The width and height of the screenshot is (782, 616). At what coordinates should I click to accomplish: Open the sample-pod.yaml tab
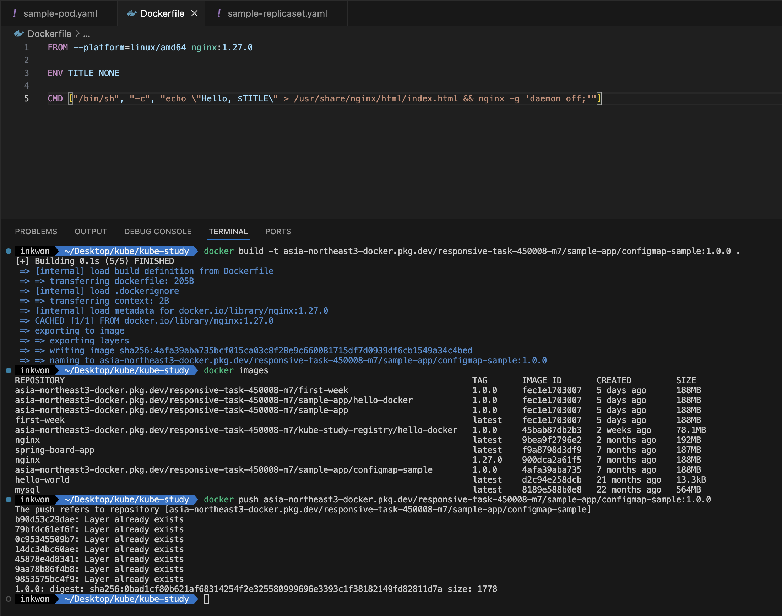tap(60, 13)
